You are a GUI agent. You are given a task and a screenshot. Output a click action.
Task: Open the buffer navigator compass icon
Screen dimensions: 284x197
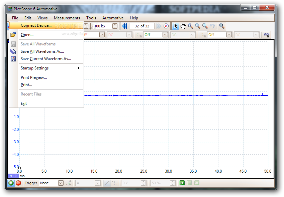166,26
